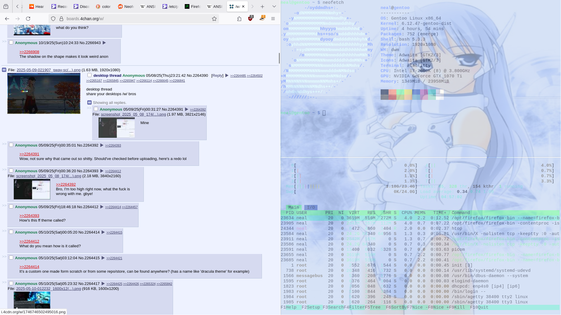The image size is (561, 315).
Task: Check the box for post No.2264412
Action: (x=11, y=207)
